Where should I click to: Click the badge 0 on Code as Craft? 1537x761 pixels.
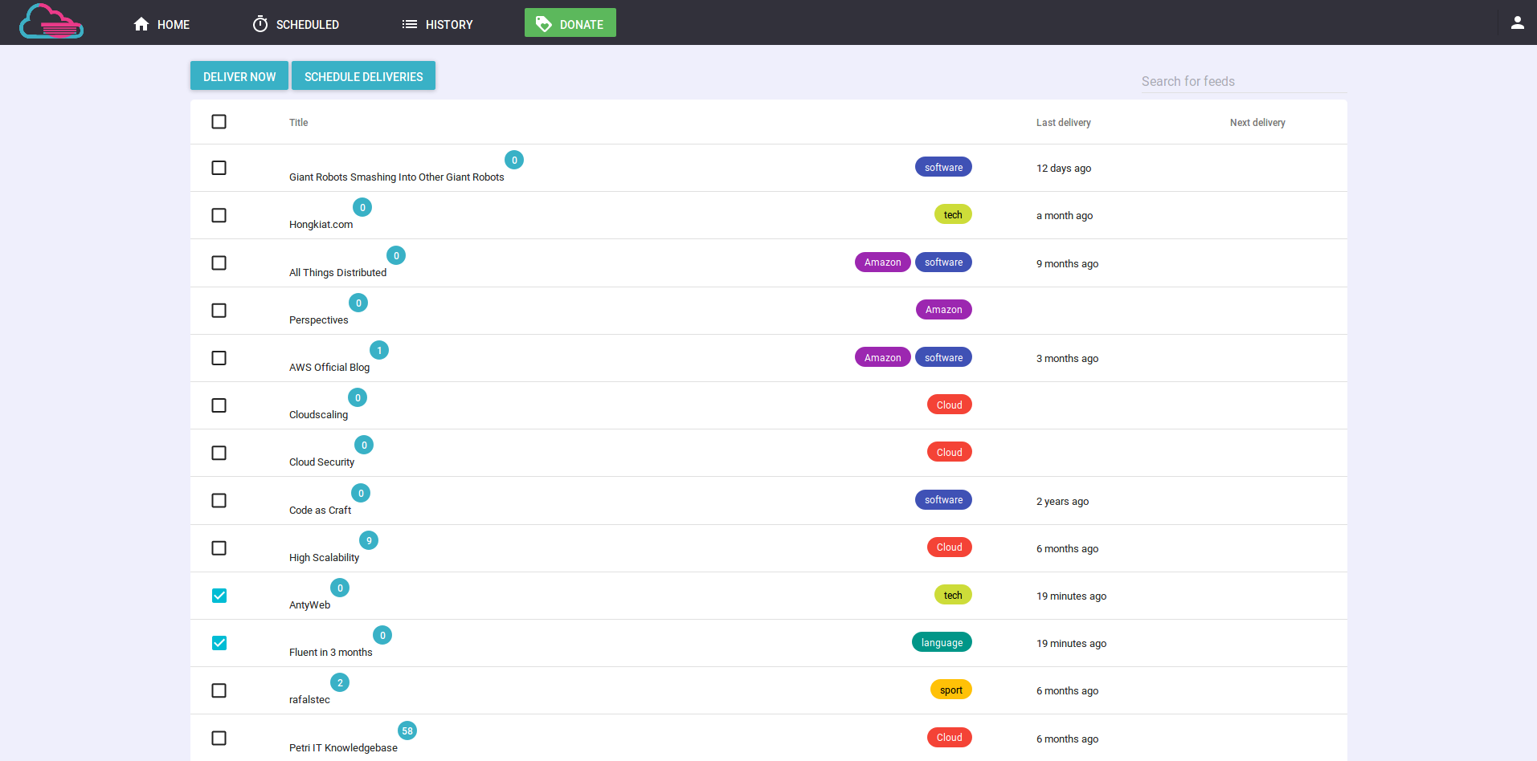click(x=361, y=493)
